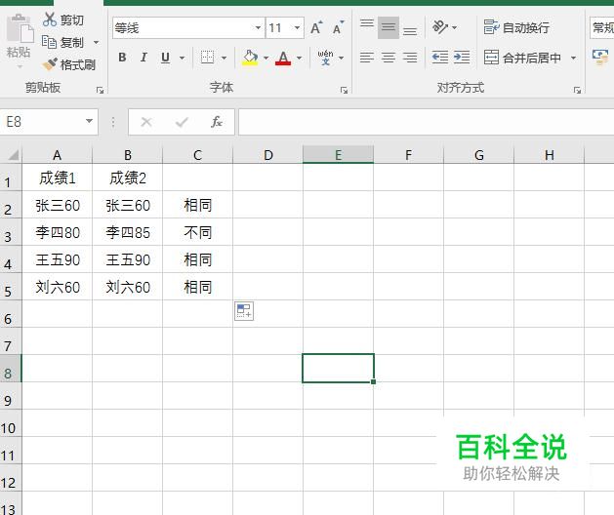Open font size dropdown 11

click(297, 27)
